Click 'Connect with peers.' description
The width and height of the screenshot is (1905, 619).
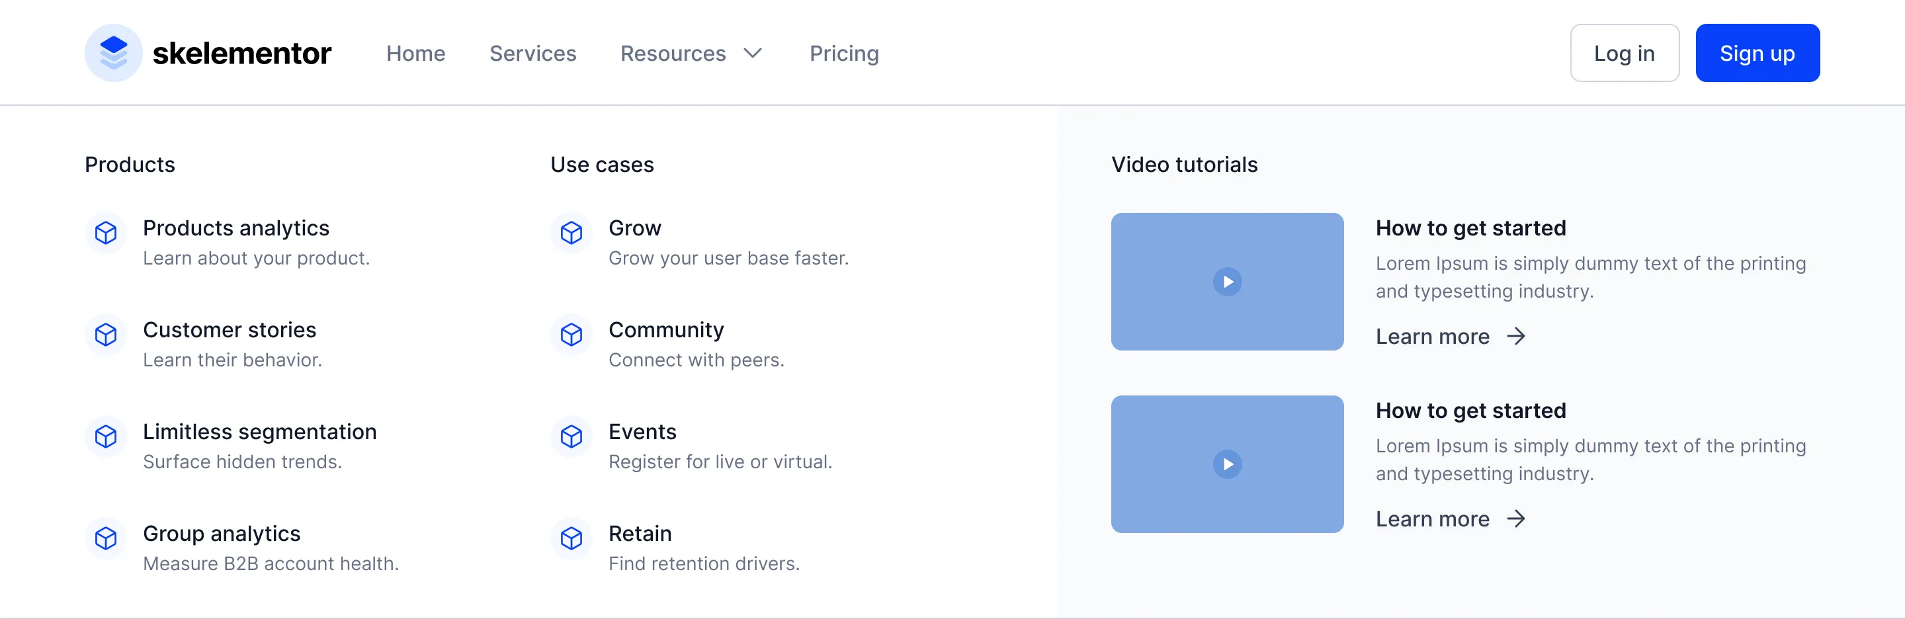[696, 360]
